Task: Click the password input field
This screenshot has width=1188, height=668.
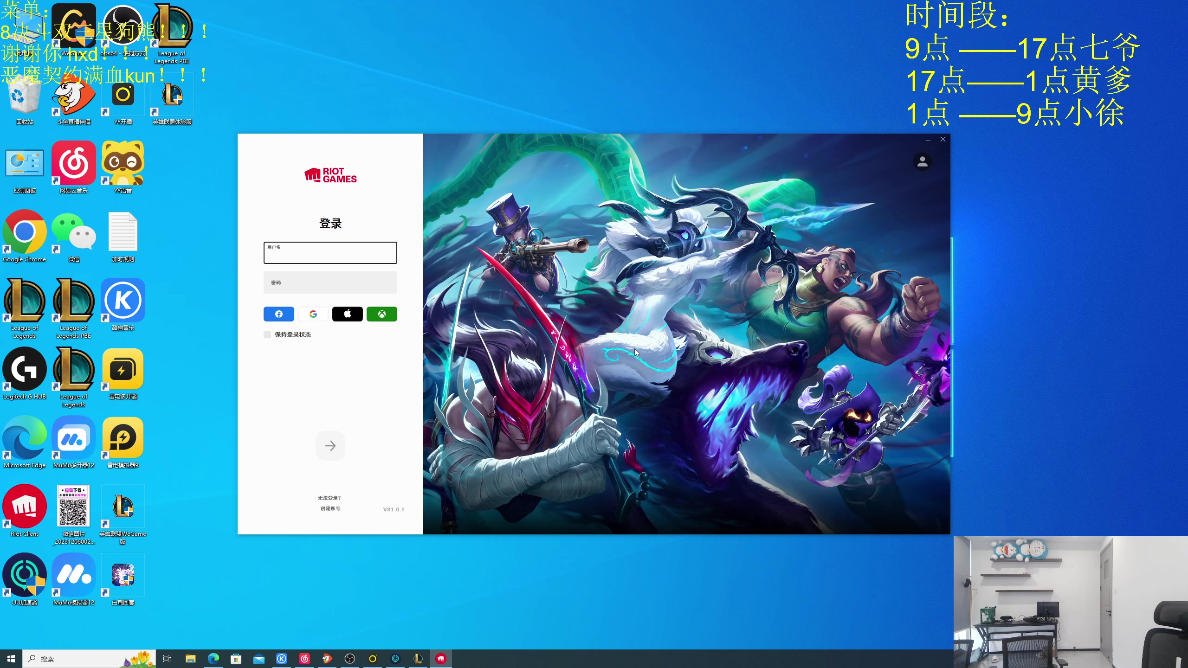Action: (329, 282)
